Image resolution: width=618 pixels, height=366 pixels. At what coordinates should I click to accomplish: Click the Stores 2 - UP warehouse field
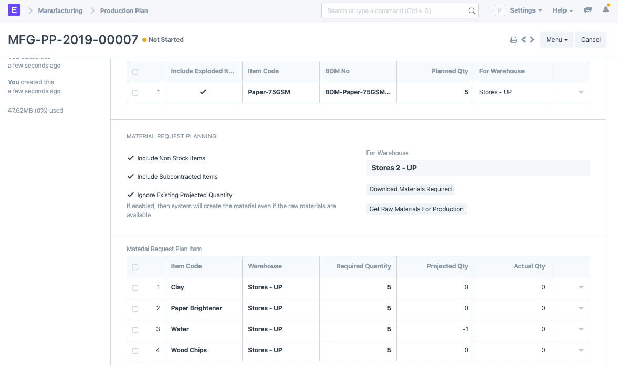point(478,168)
